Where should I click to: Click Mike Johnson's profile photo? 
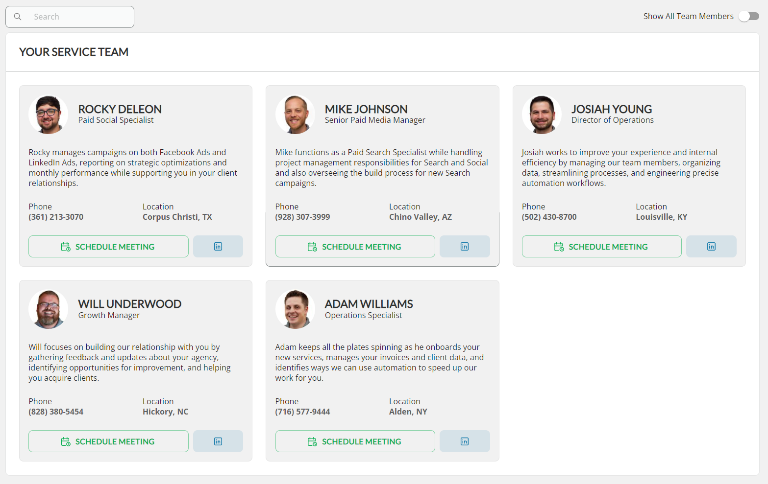point(295,115)
